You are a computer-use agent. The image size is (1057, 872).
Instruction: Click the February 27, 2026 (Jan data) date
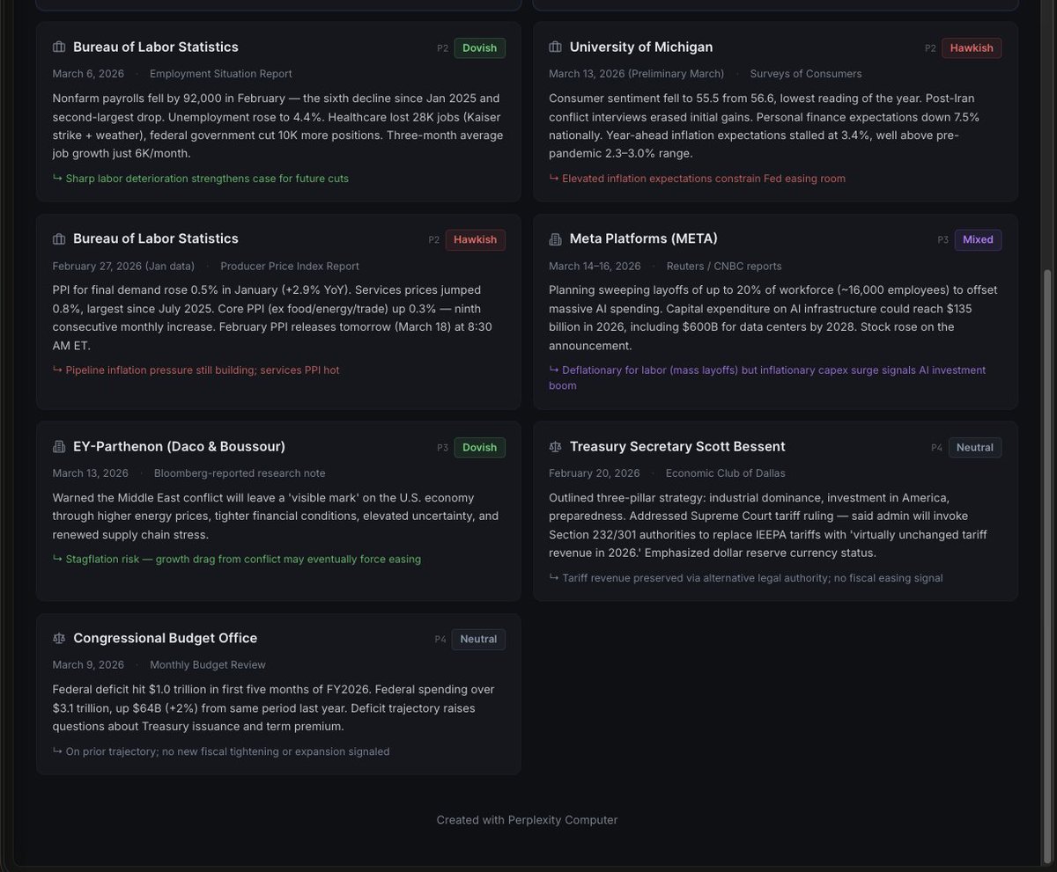123,266
